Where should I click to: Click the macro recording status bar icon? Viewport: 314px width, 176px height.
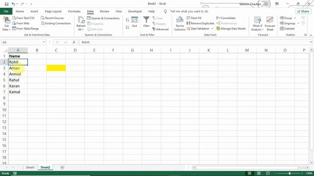15,173
